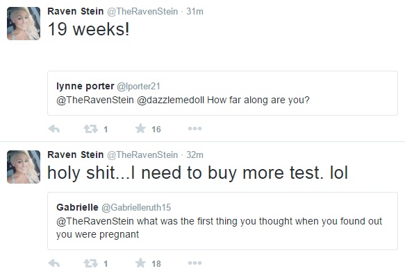
Task: Retweet the "need to buy more test" tweet
Action: point(91,263)
